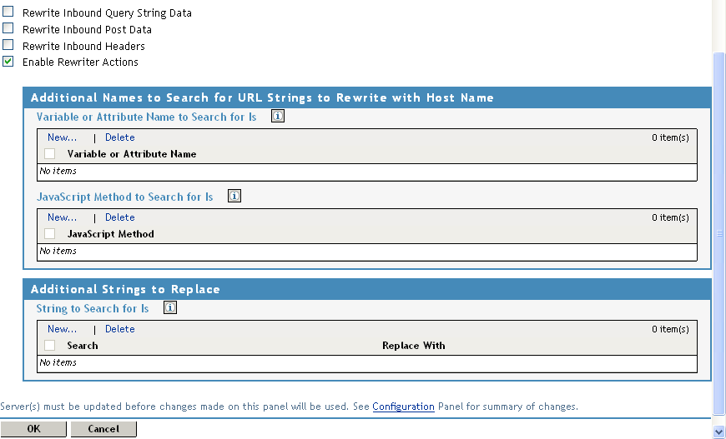Tick the Rewrite Inbound Headers checkbox
Screen dimensions: 726x439
[8, 45]
